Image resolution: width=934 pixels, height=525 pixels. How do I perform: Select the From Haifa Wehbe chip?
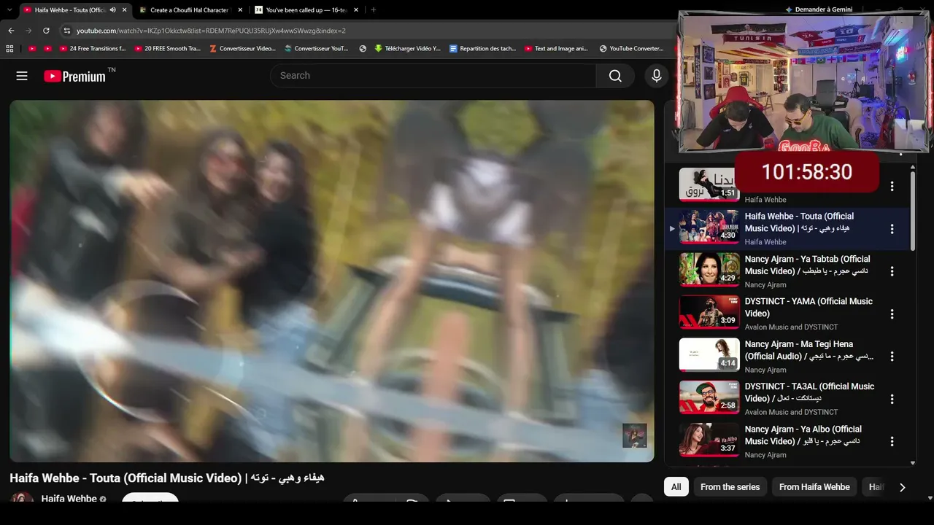[814, 487]
